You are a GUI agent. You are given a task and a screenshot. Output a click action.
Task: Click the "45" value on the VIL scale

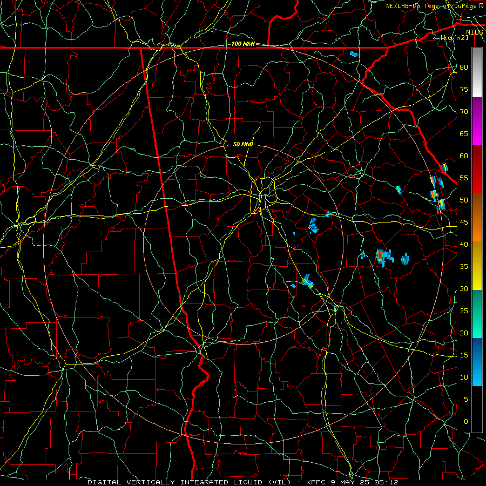pos(464,222)
